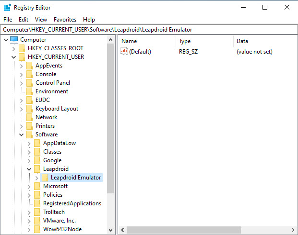298x235 pixels.
Task: Expand the Google key
Action: tap(29, 161)
